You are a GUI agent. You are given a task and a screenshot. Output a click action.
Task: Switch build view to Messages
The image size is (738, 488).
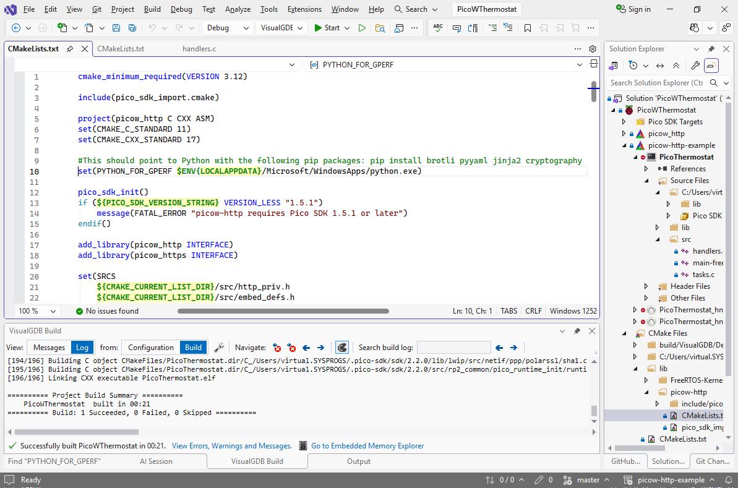click(49, 348)
